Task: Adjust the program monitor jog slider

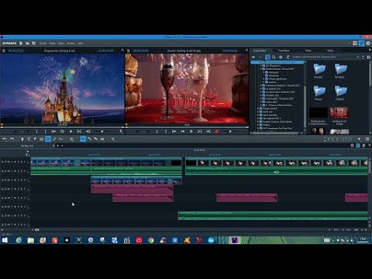Action: pyautogui.click(x=102, y=132)
